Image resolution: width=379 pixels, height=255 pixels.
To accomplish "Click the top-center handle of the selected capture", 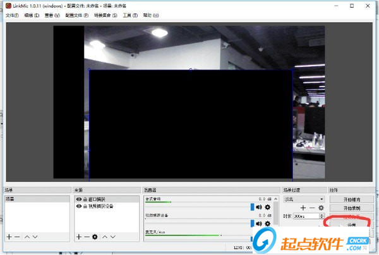I will pyautogui.click(x=191, y=70).
